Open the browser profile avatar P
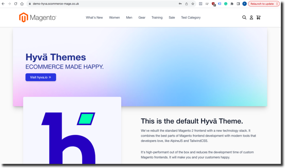The image size is (285, 168). 245,4
